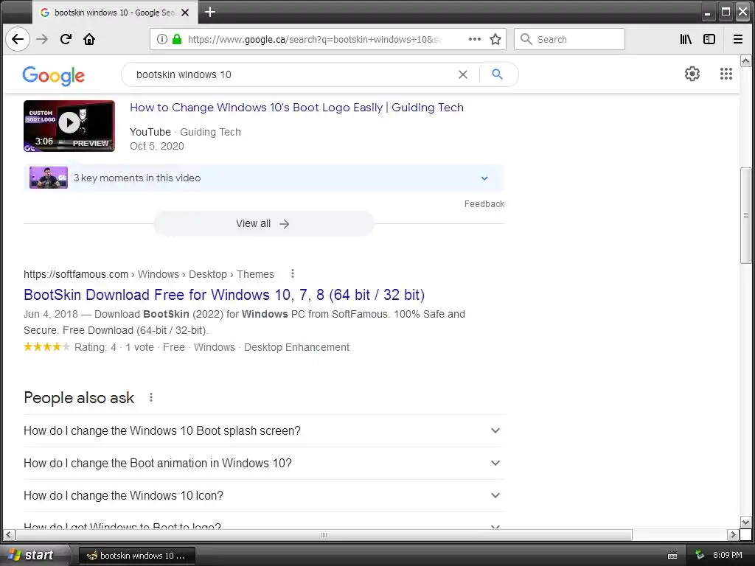This screenshot has width=755, height=566.
Task: Click the key moments presenter thumbnail
Action: pos(48,178)
